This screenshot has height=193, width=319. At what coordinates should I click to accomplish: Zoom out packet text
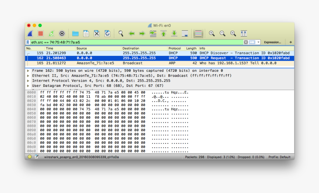(x=222, y=33)
